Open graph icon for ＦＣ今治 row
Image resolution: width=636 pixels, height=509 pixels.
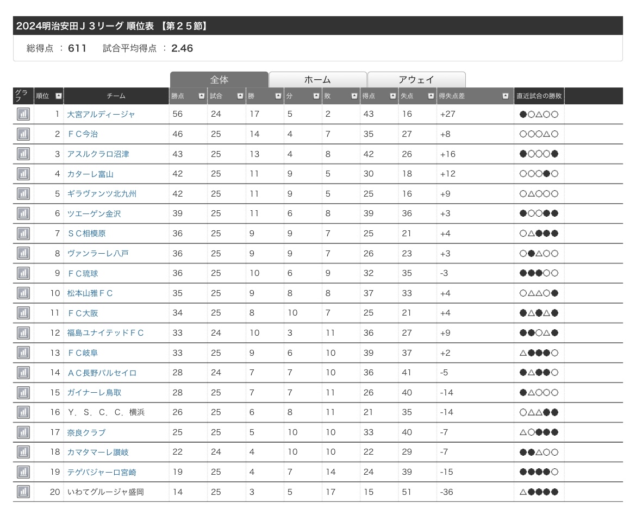click(x=23, y=134)
